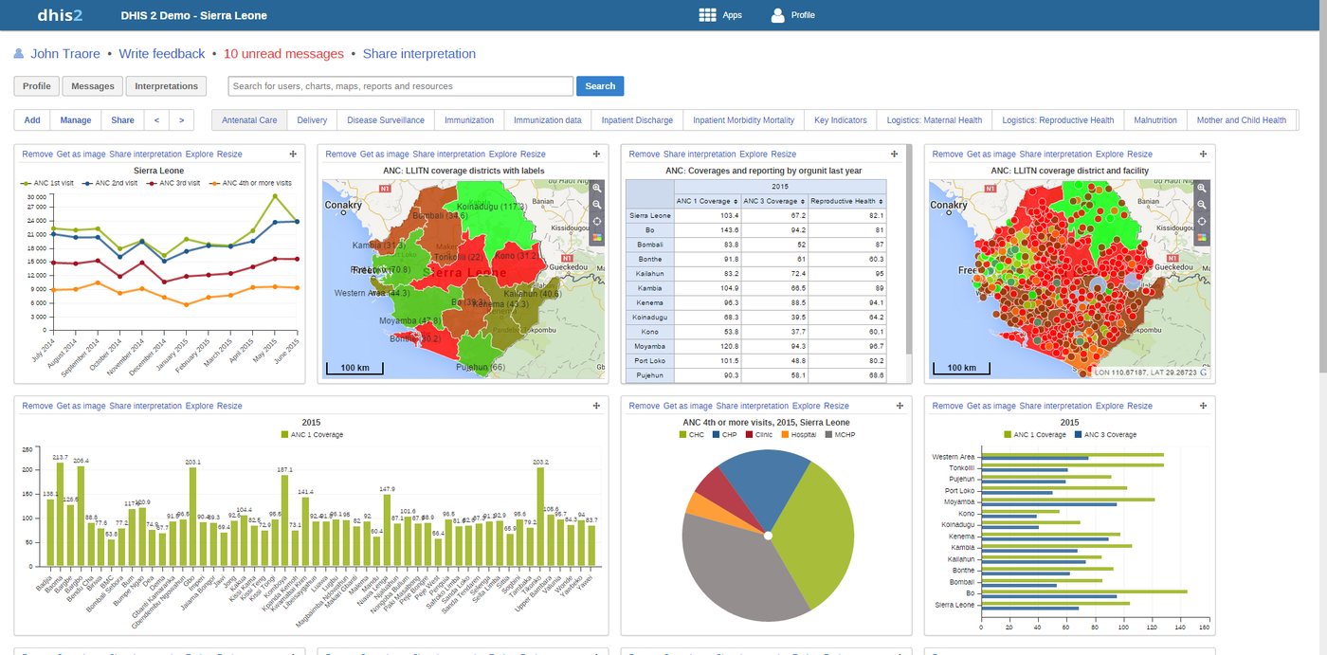Click the Add dashboard button
Image resolution: width=1327 pixels, height=655 pixels.
click(32, 120)
